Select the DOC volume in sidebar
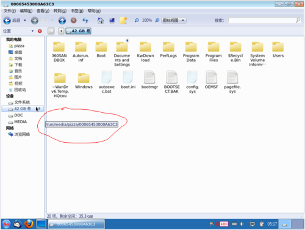 (x=15, y=115)
